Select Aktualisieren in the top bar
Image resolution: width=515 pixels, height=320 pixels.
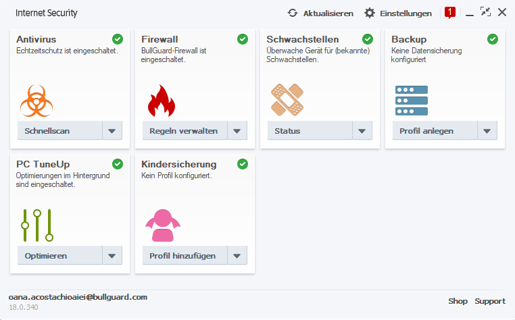click(328, 13)
